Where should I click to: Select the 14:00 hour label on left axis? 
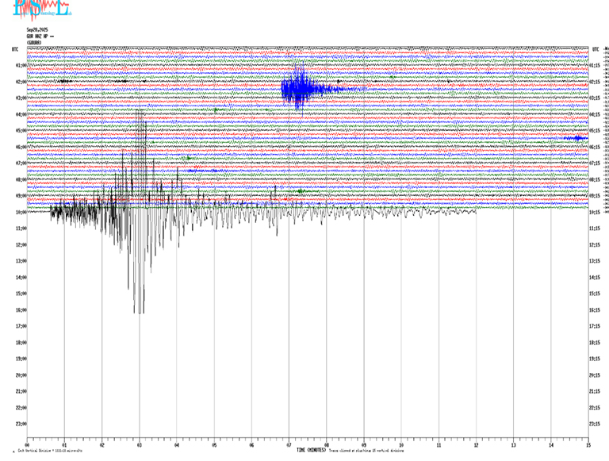tap(21, 278)
